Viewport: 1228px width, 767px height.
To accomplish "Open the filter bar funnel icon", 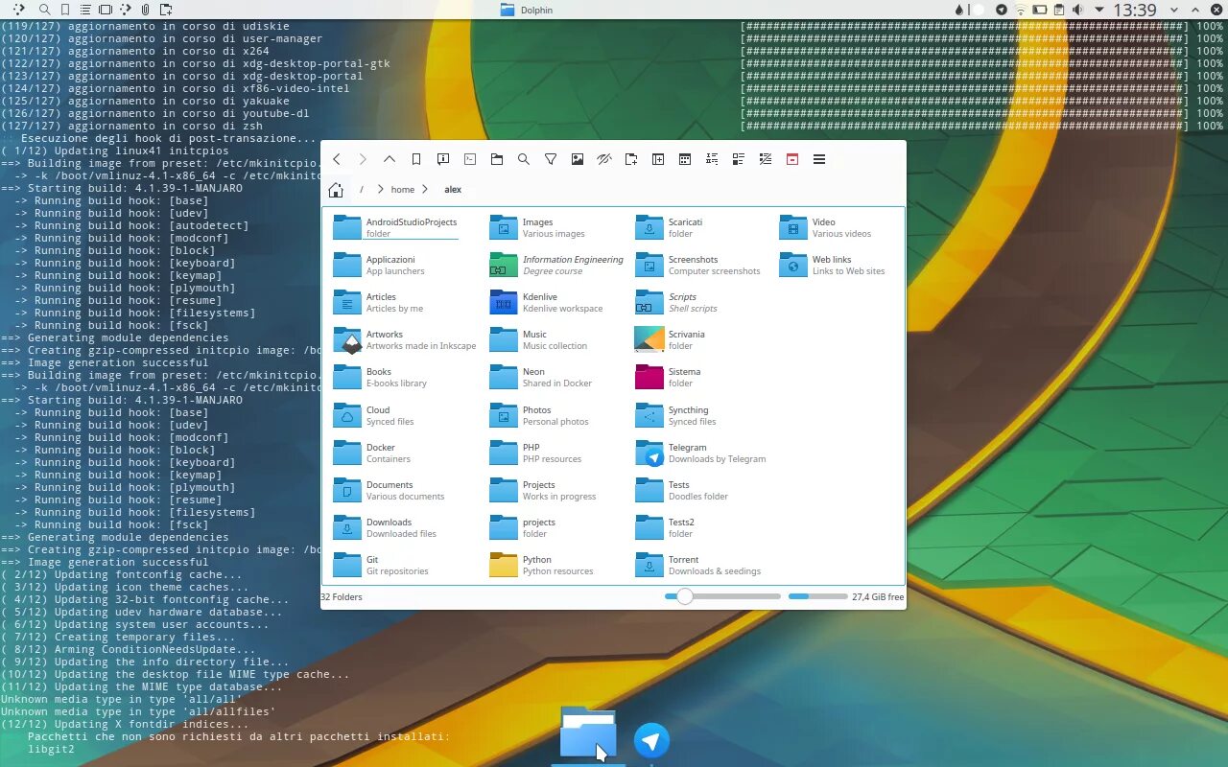I will 551,159.
